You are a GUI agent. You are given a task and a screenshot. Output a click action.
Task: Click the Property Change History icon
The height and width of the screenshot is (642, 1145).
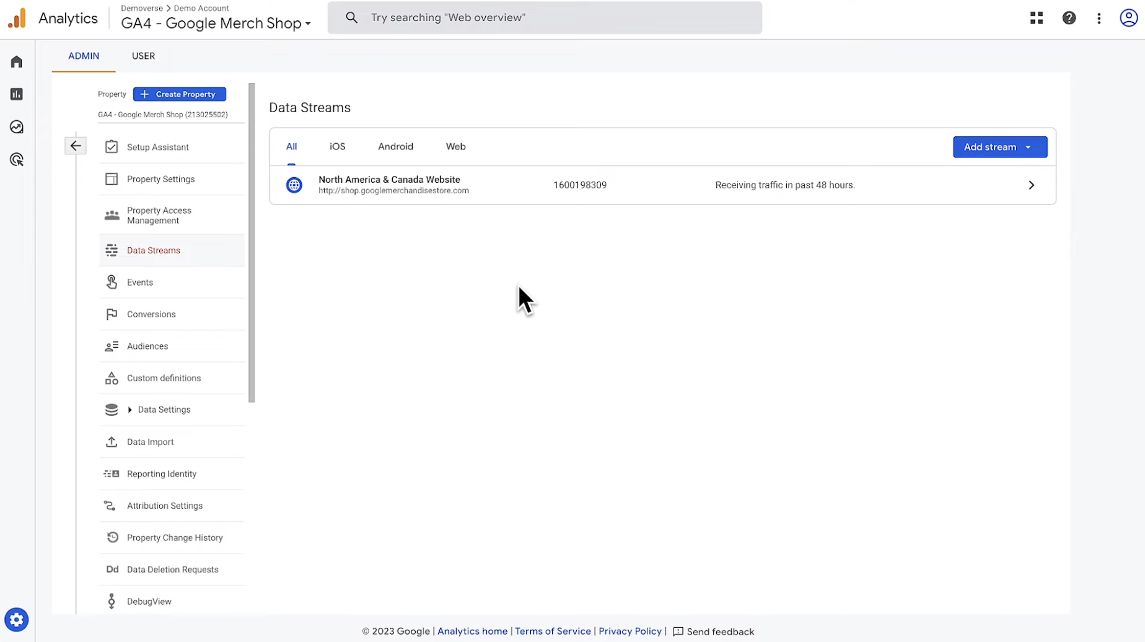[112, 537]
